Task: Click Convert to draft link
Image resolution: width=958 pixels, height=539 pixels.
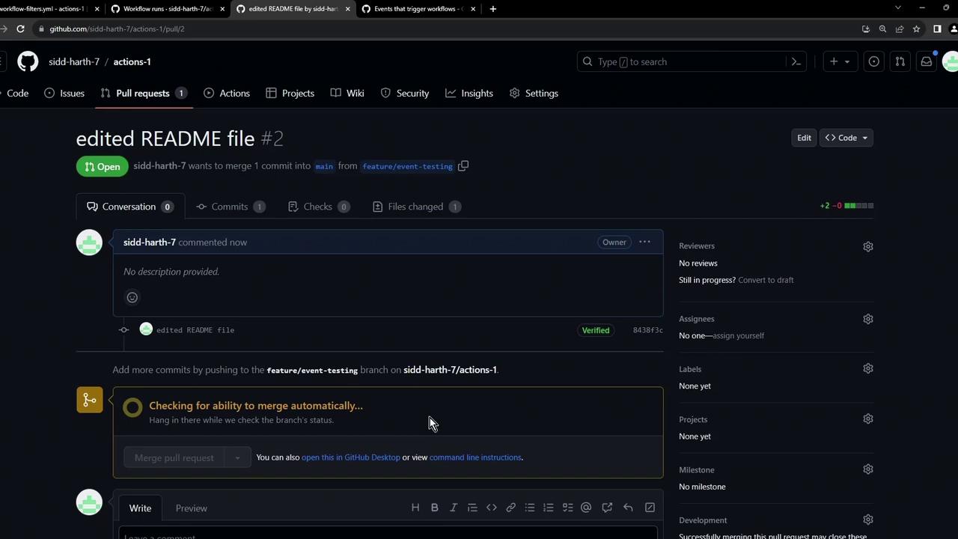Action: pos(766,280)
